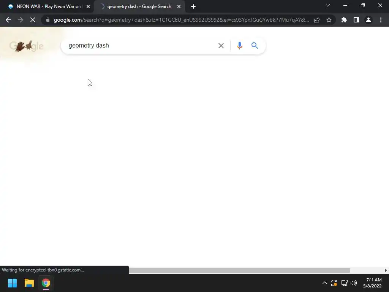Show hidden system tray icons
Image resolution: width=389 pixels, height=292 pixels.
click(x=324, y=283)
